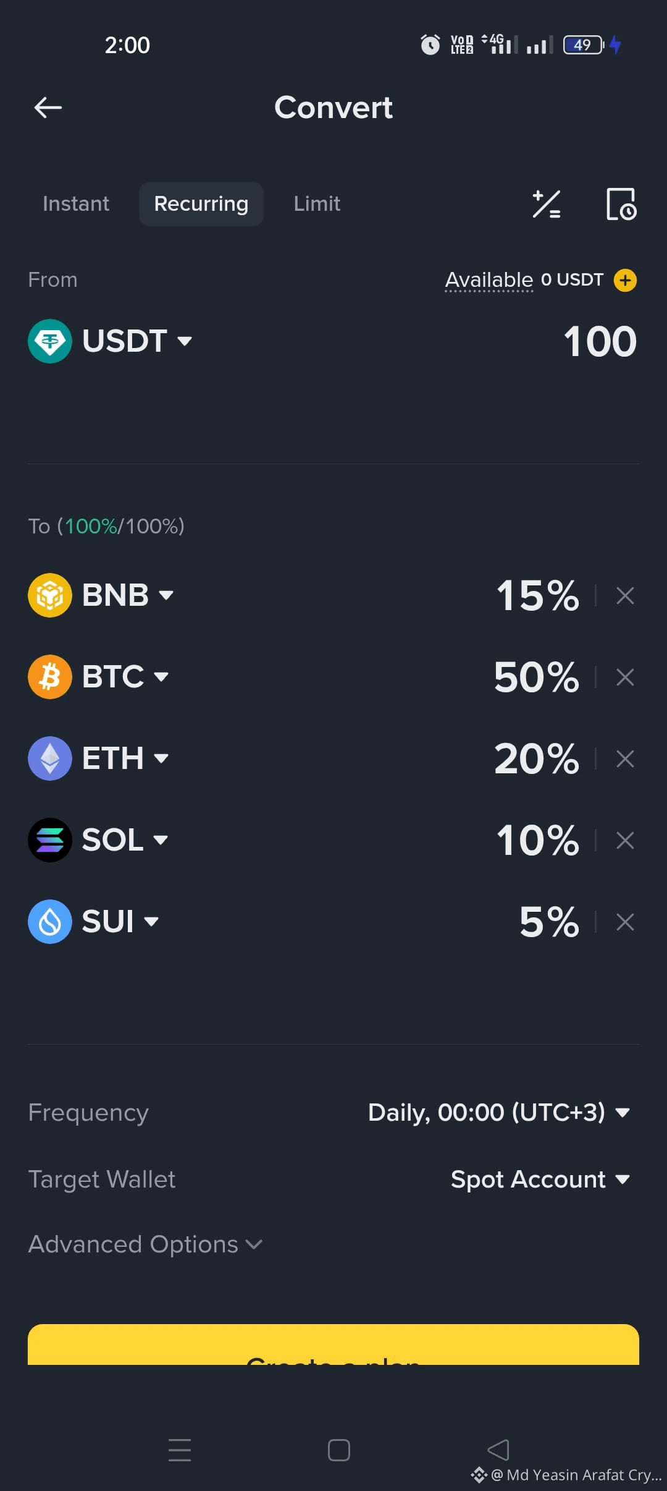Viewport: 667px width, 1491px height.
Task: Edit the 100 USDT amount field
Action: 600,341
